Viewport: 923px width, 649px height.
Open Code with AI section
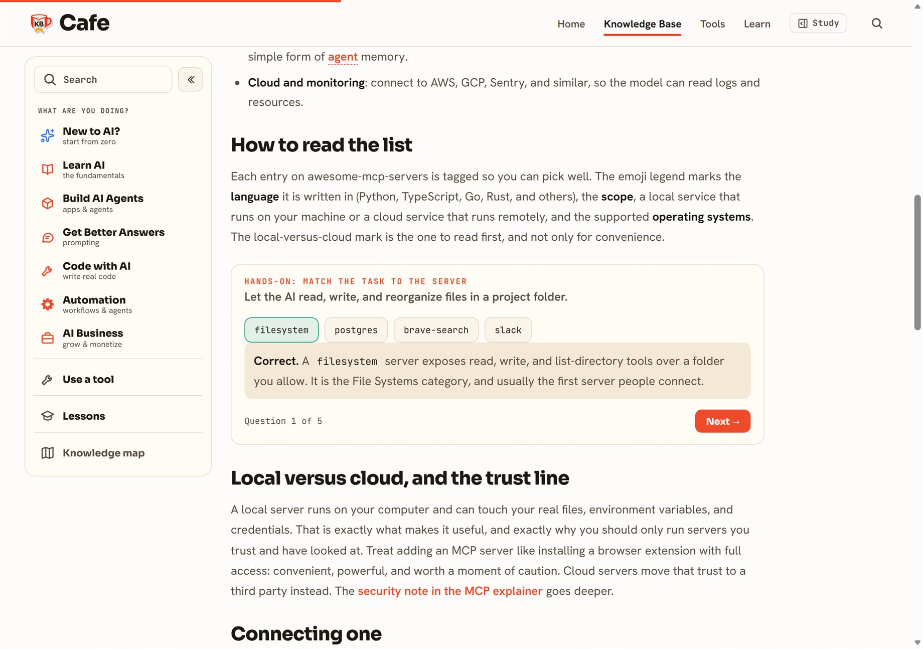click(x=118, y=271)
